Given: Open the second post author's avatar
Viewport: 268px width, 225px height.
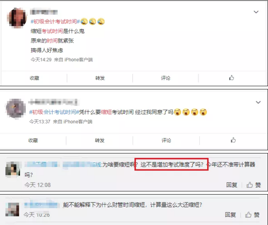Looking at the screenshot, I should click(15, 108).
